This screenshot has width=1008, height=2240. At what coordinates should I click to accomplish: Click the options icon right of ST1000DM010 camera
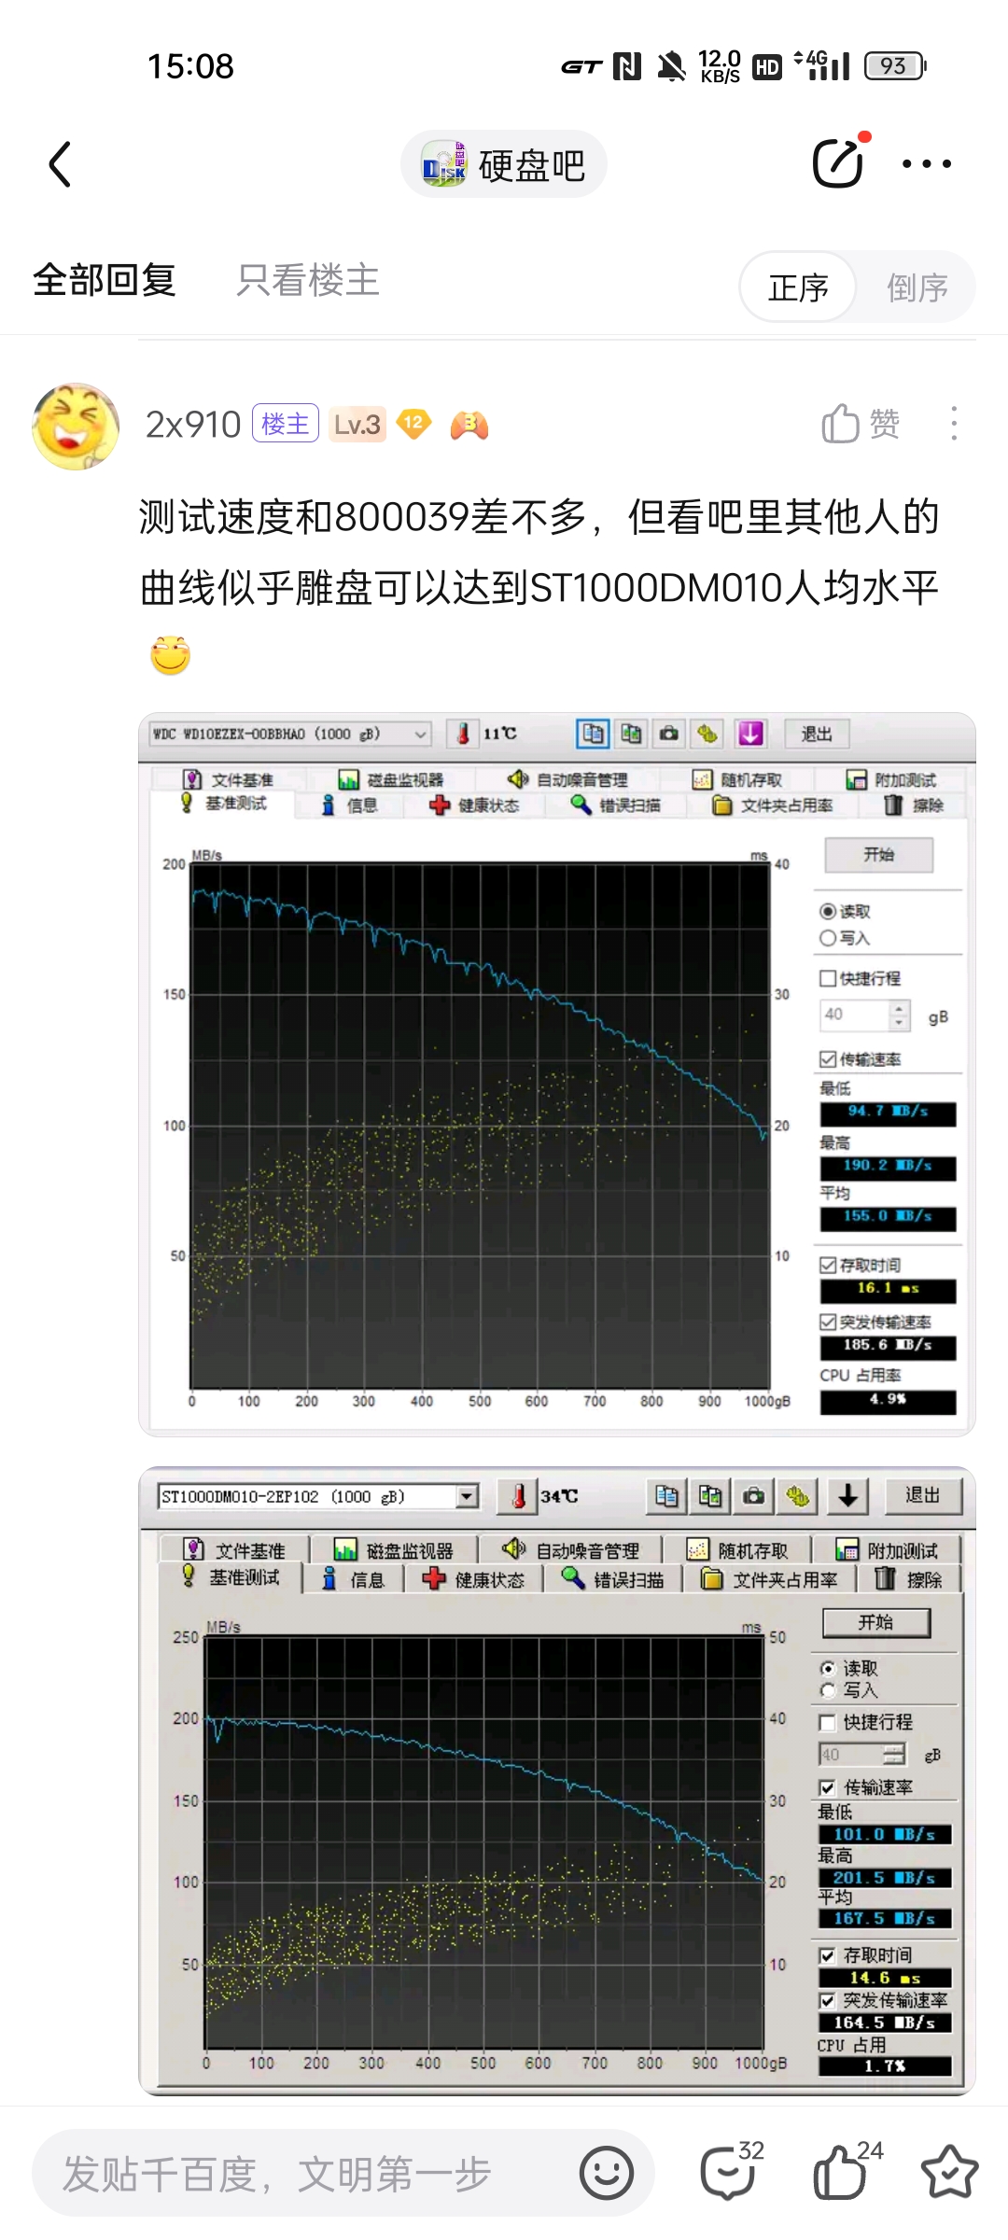(x=798, y=1496)
